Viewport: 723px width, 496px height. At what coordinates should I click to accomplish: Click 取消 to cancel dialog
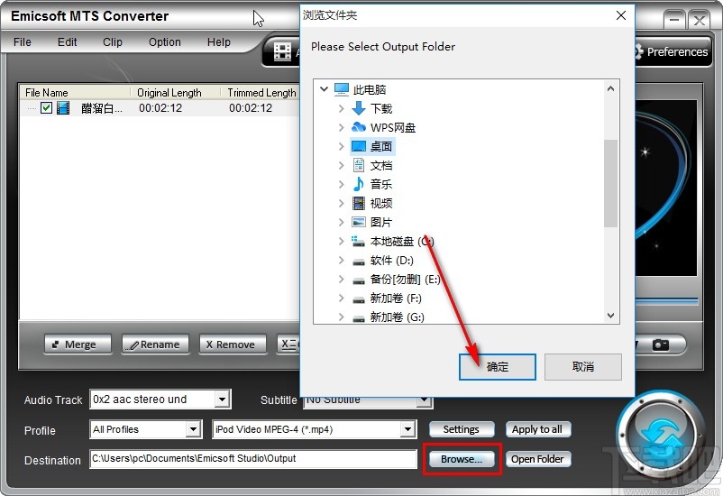click(x=583, y=367)
